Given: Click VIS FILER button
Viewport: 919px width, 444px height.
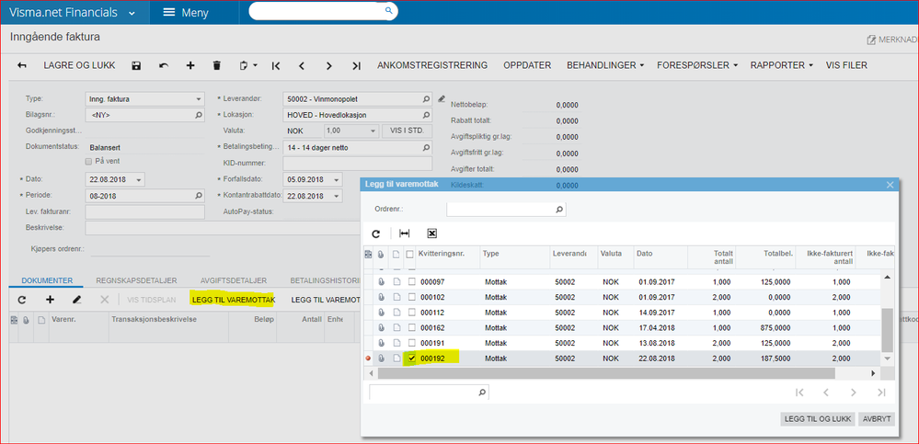Looking at the screenshot, I should pyautogui.click(x=846, y=65).
